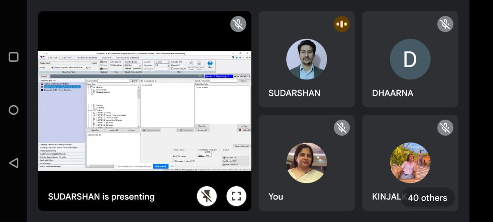Toggle the Status Bar checkbox
493x222 pixels.
(111, 62)
